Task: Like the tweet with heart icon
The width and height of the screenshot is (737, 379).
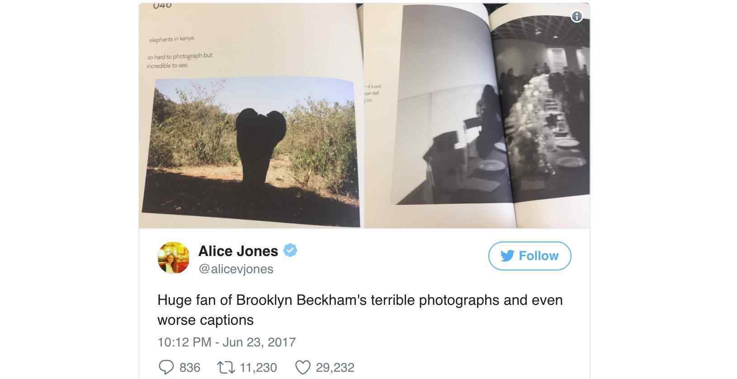Action: (303, 367)
